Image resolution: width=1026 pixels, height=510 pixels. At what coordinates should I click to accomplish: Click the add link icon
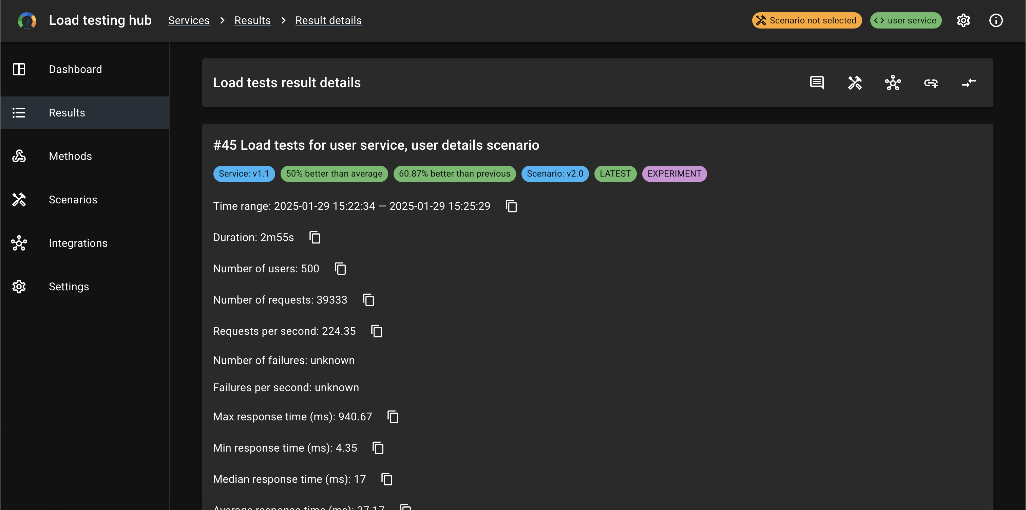click(x=931, y=83)
